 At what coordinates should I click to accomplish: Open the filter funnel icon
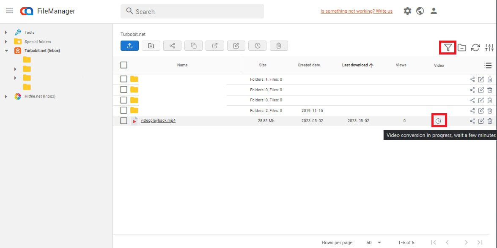click(x=448, y=48)
